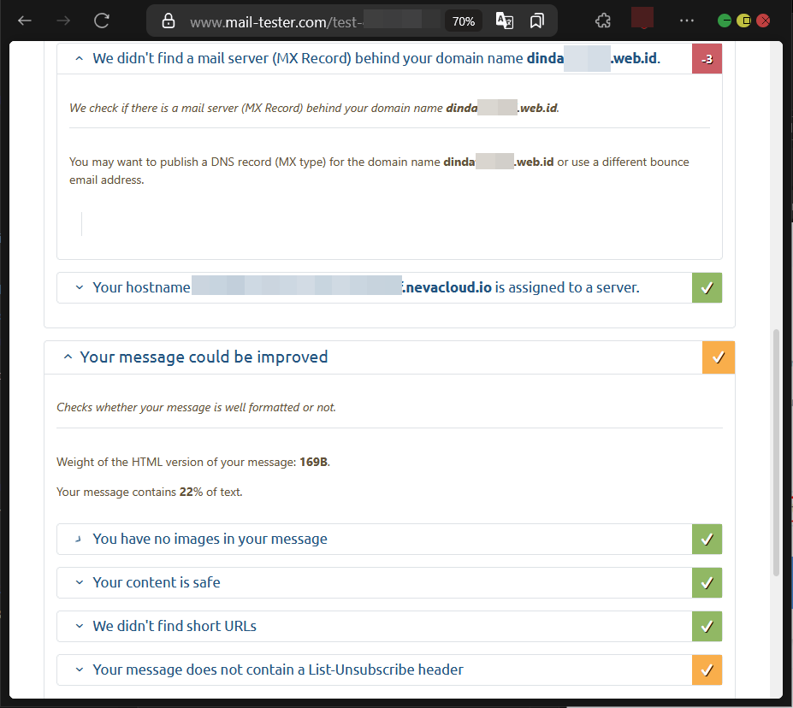Screen dimensions: 793x708
Task: Collapse the MX Record not found section
Action: [79, 59]
